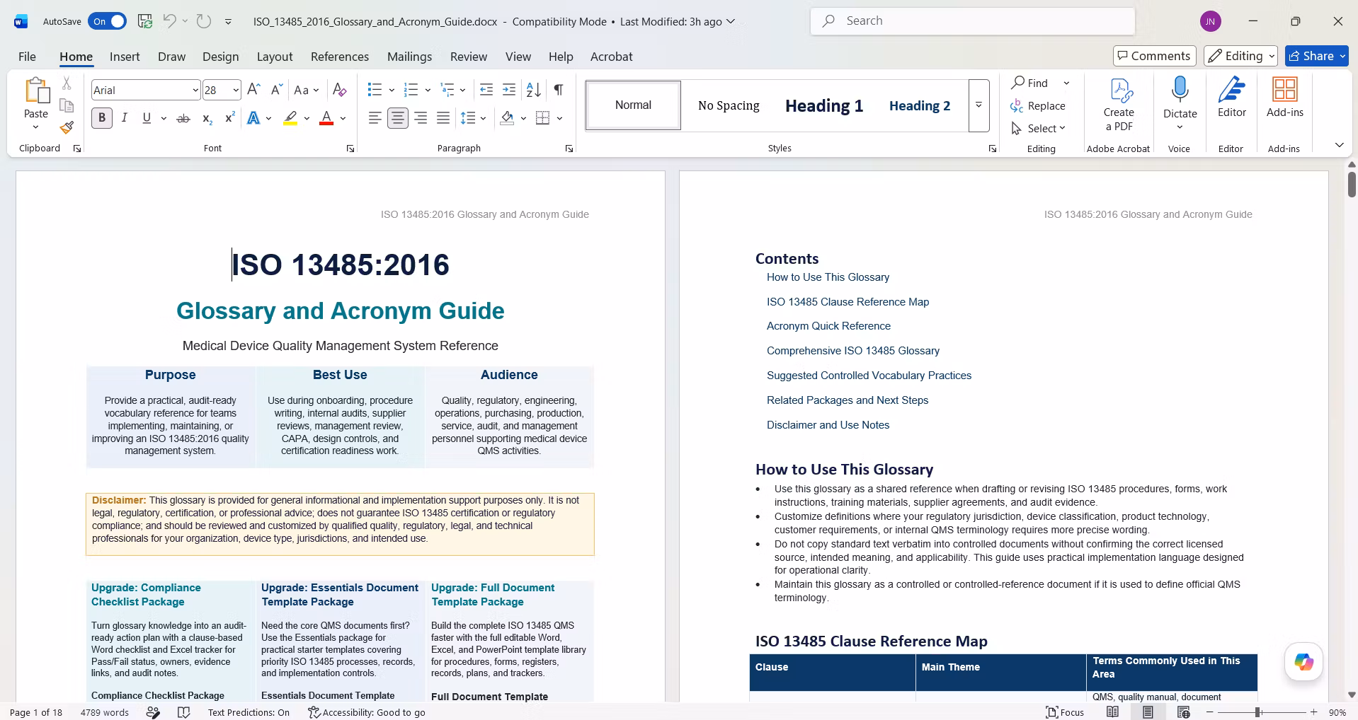
Task: Collapse the ribbon with the chevron
Action: (x=1339, y=145)
